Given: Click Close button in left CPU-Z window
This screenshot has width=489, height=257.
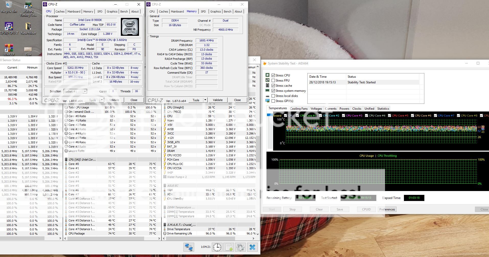Looking at the screenshot, I should coord(134,100).
